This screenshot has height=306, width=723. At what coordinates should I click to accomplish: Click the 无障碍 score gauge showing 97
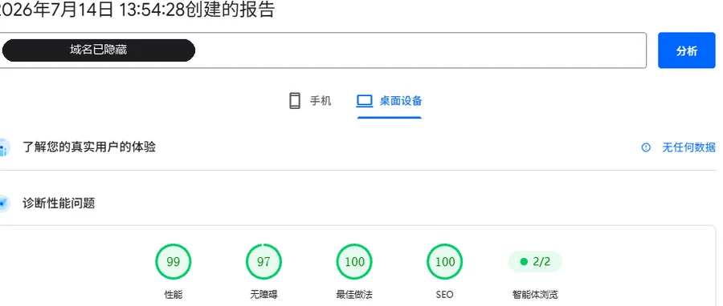[263, 262]
